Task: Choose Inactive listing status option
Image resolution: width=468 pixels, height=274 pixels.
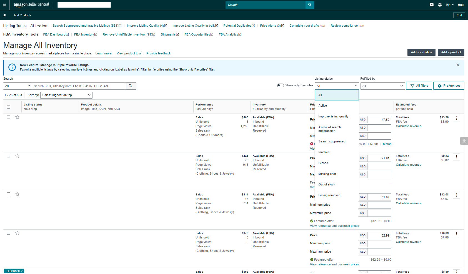Action: pos(337,152)
